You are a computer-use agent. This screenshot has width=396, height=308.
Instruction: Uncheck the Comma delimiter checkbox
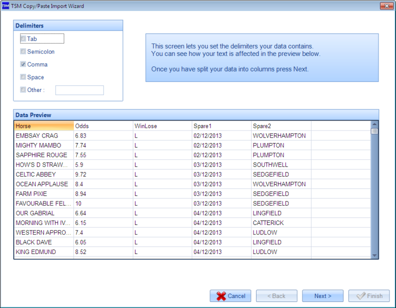[23, 64]
